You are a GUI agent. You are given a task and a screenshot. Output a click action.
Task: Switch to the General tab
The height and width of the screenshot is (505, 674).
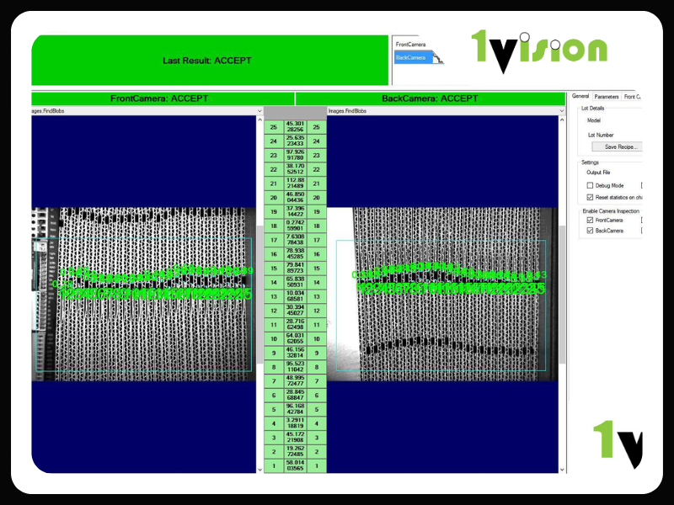[580, 97]
